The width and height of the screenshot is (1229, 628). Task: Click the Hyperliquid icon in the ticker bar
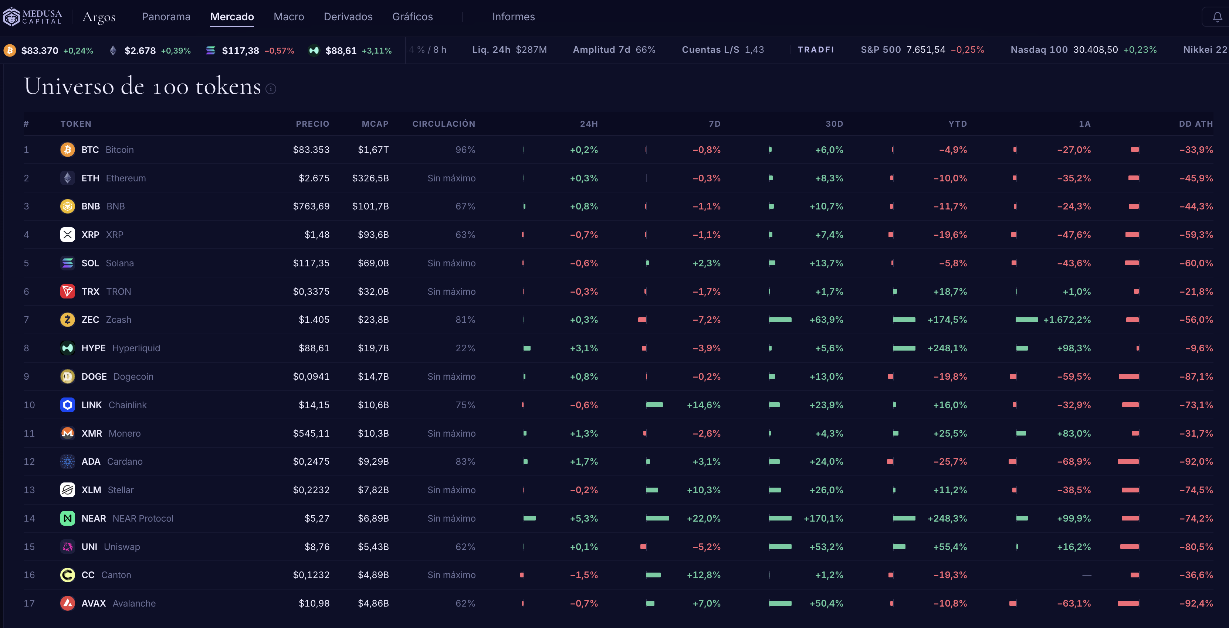pos(314,50)
